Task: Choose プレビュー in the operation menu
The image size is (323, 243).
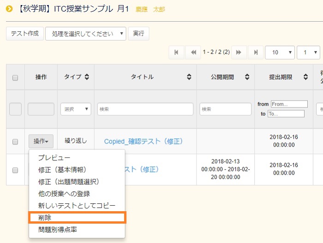Action: 54,158
